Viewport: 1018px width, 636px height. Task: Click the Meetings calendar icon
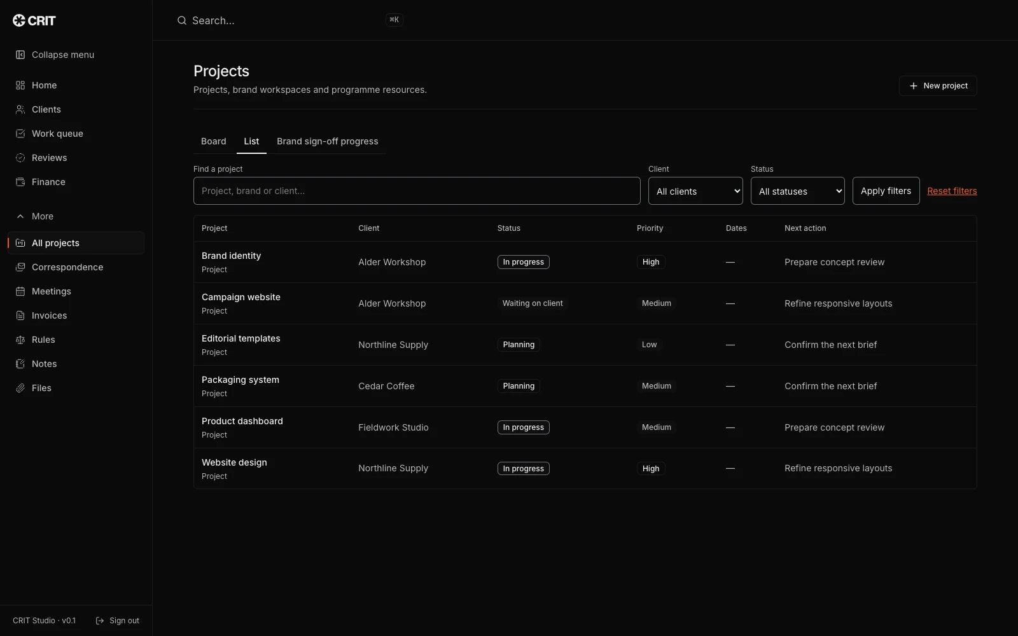(20, 291)
